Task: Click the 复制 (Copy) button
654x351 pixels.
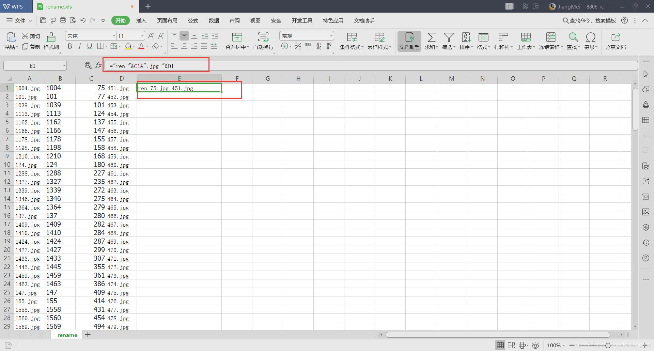Action: (x=31, y=46)
